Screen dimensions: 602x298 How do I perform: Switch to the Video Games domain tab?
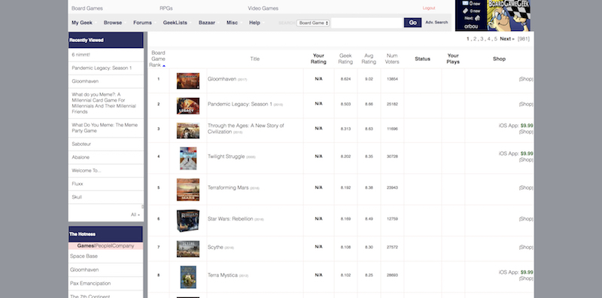pyautogui.click(x=263, y=8)
